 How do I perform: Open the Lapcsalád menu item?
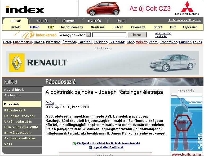(190, 27)
